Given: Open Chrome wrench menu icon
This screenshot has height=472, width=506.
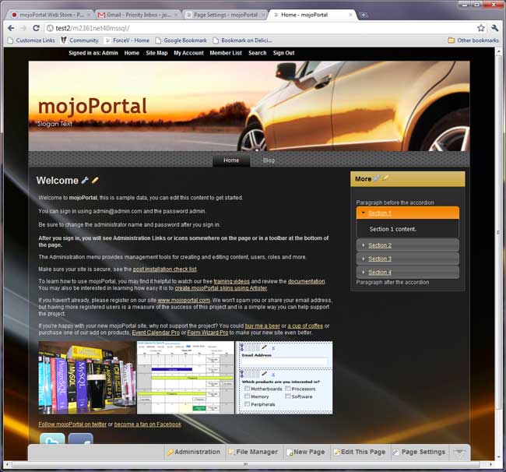Looking at the screenshot, I should point(494,28).
